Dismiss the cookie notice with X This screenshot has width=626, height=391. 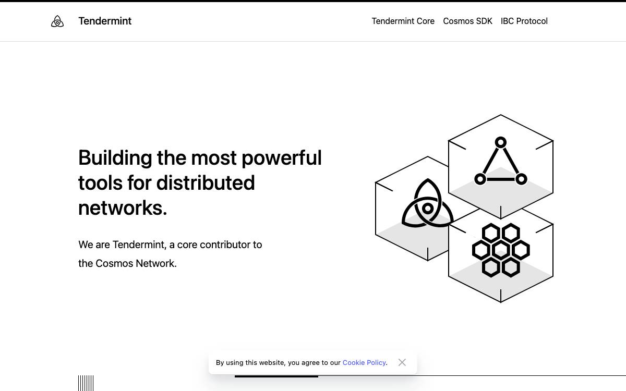coord(402,362)
